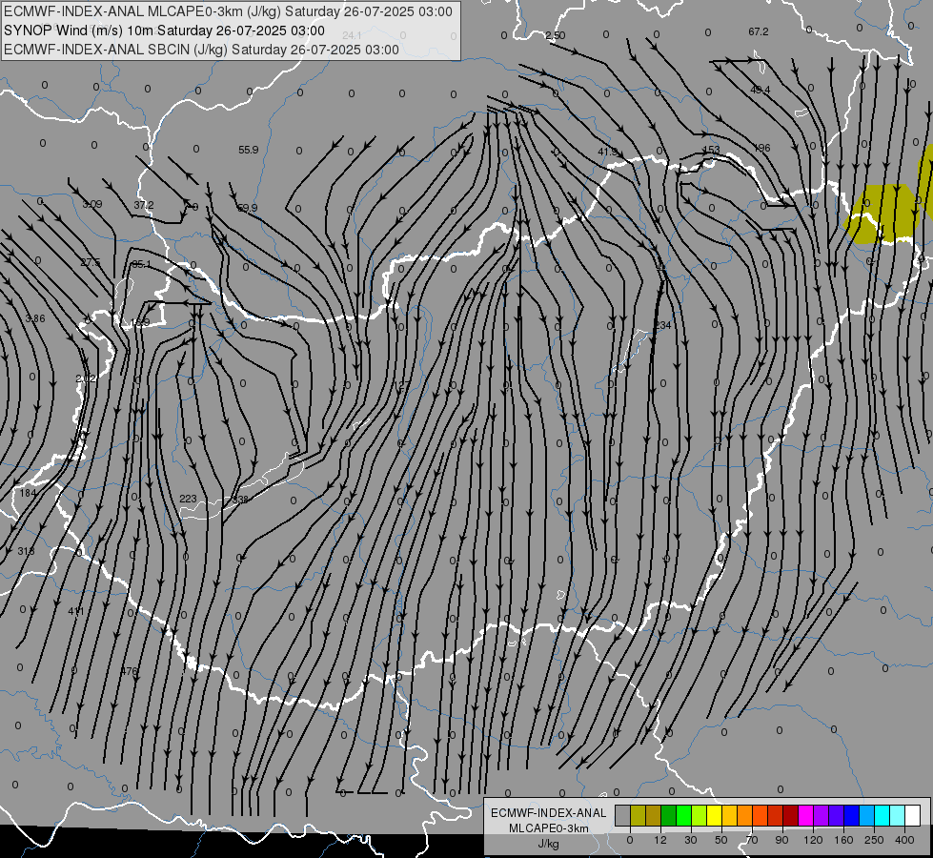
Task: Select the MLCAPE0-3km title line at top
Action: pos(228,11)
